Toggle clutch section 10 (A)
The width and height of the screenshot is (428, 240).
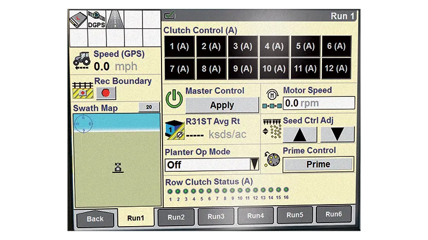274,69
